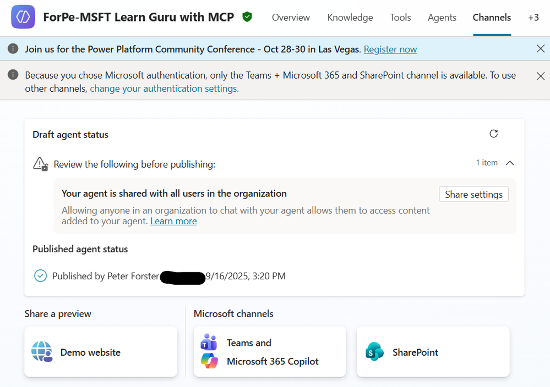Image resolution: width=550 pixels, height=387 pixels.
Task: Follow the Register now link
Action: click(390, 49)
